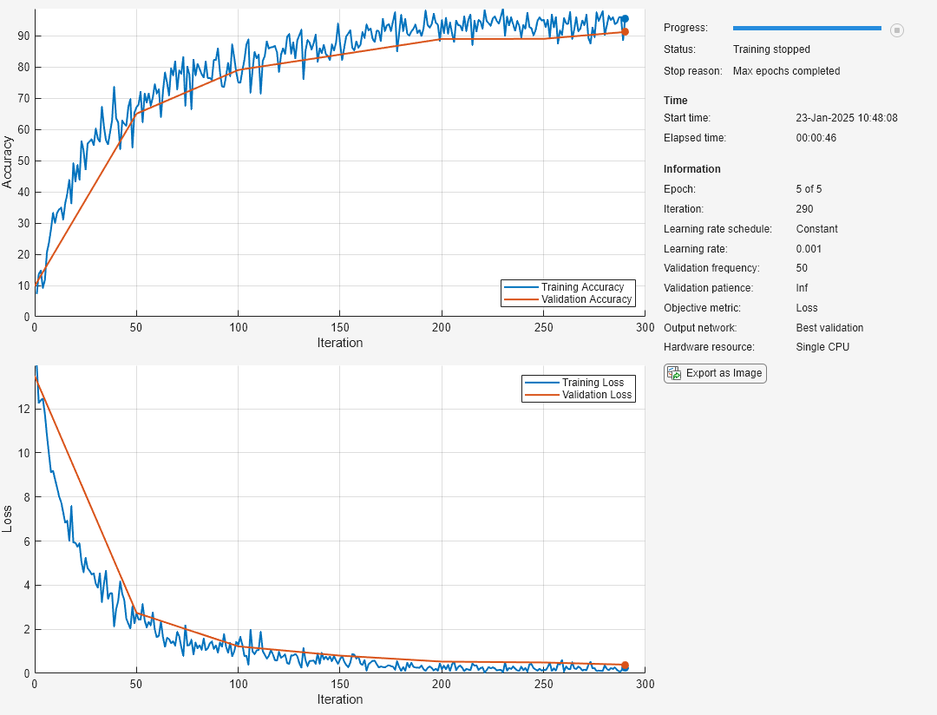Screen dimensions: 937x715
Task: Select the Validation Loss legend entry
Action: click(578, 395)
